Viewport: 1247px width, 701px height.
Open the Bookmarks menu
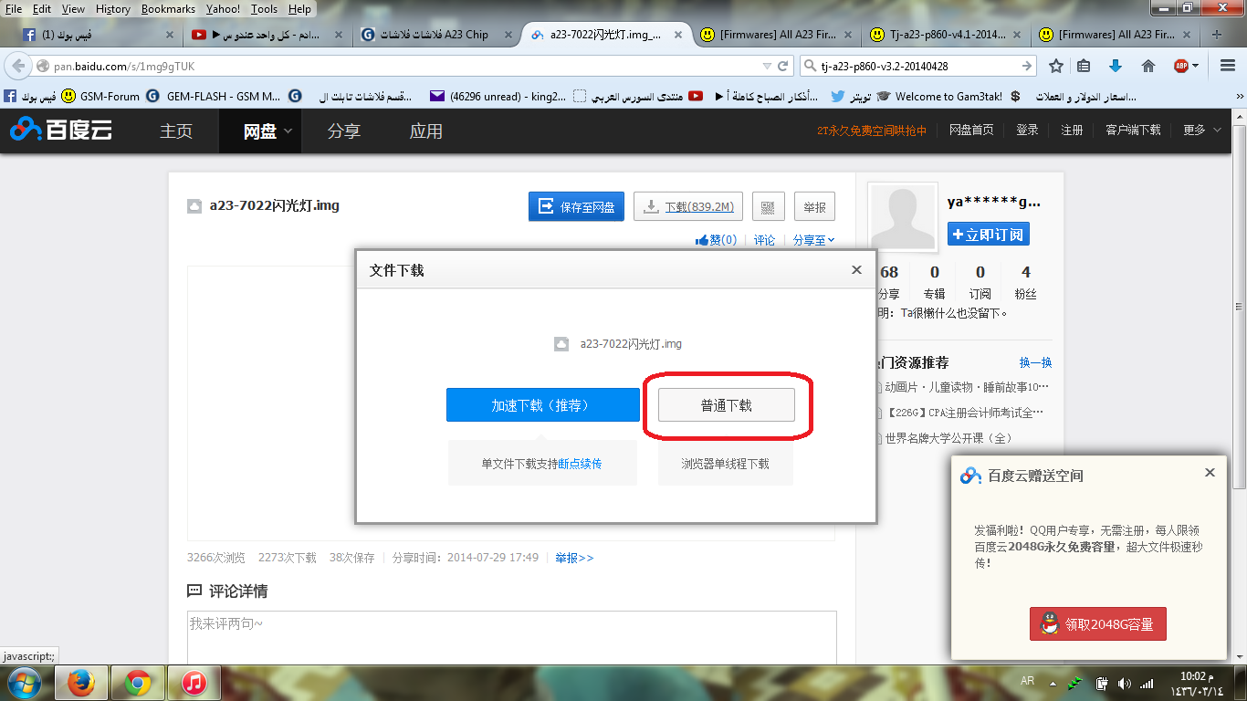pos(168,9)
